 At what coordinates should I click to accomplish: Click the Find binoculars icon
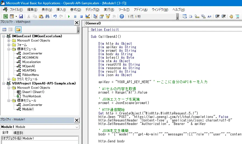47,16
